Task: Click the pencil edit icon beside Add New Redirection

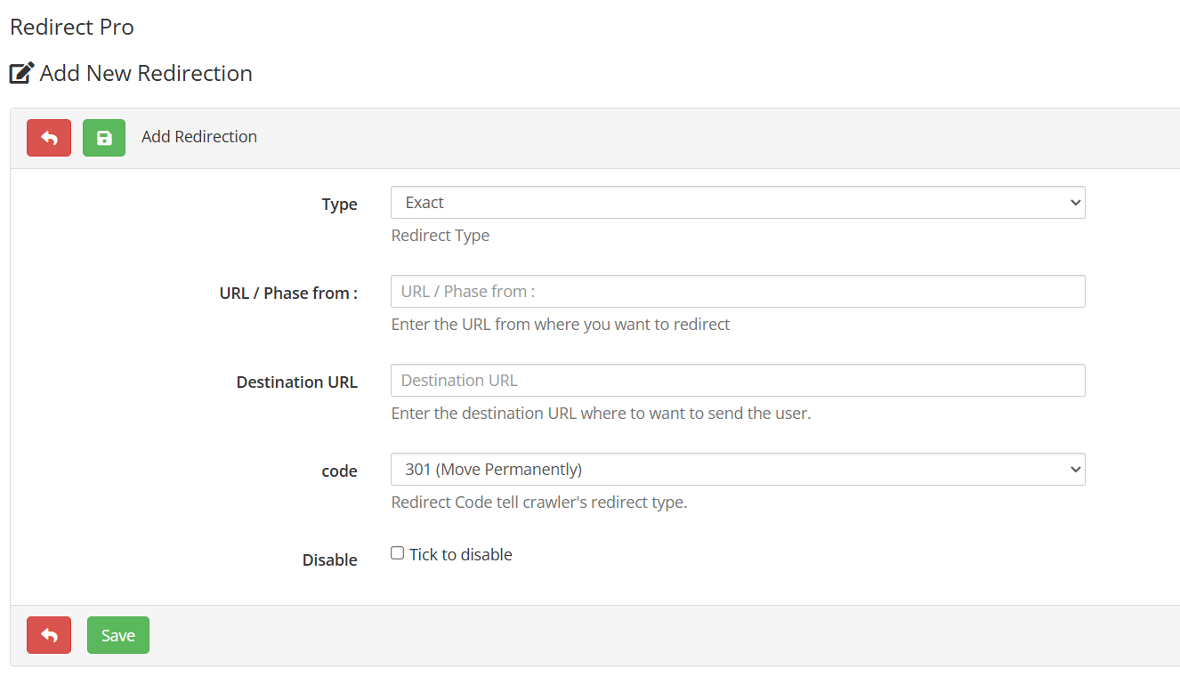Action: 22,73
